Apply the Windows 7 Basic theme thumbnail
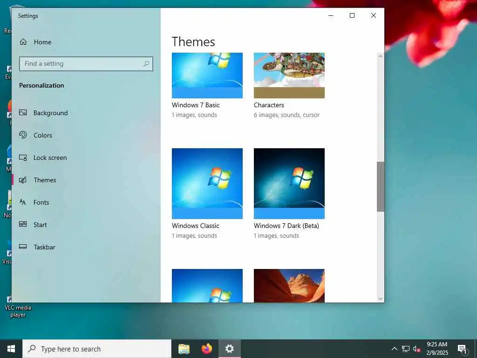477x358 pixels. click(207, 75)
